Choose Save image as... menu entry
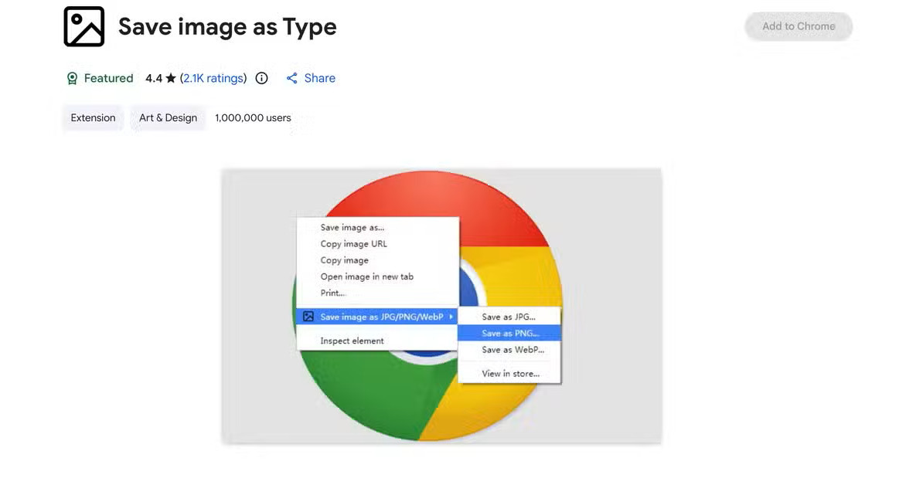Screen dimensions: 916x485 (352, 227)
